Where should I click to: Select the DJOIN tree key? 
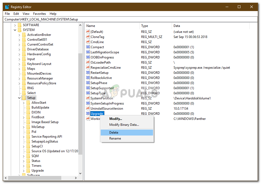(x=36, y=112)
